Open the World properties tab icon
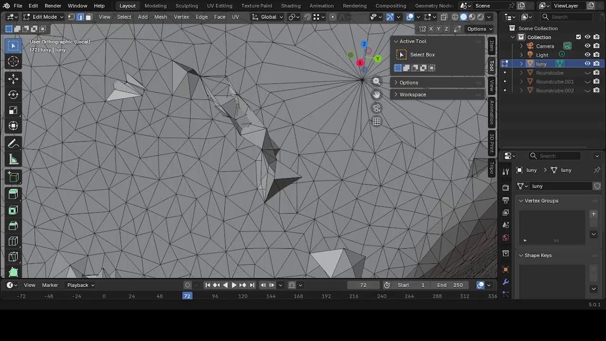 (x=506, y=238)
